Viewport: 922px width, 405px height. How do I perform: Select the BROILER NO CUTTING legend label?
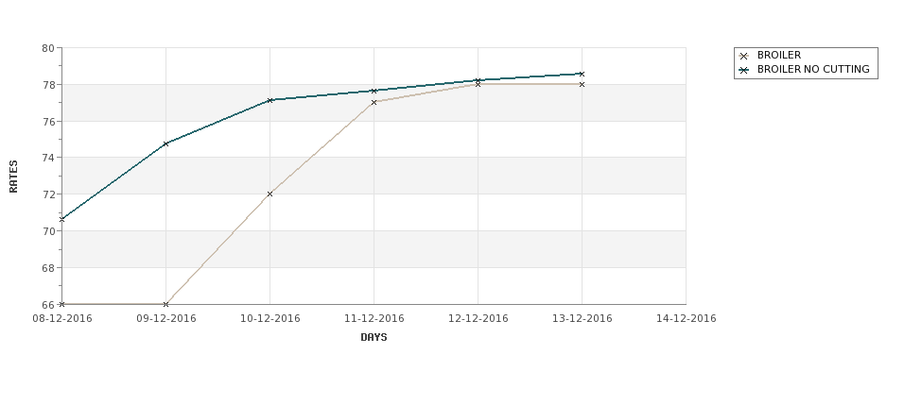pyautogui.click(x=813, y=69)
